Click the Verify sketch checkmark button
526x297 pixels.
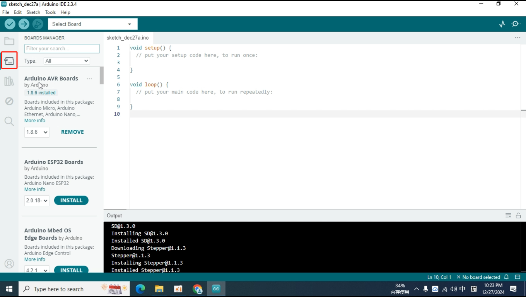tap(10, 24)
